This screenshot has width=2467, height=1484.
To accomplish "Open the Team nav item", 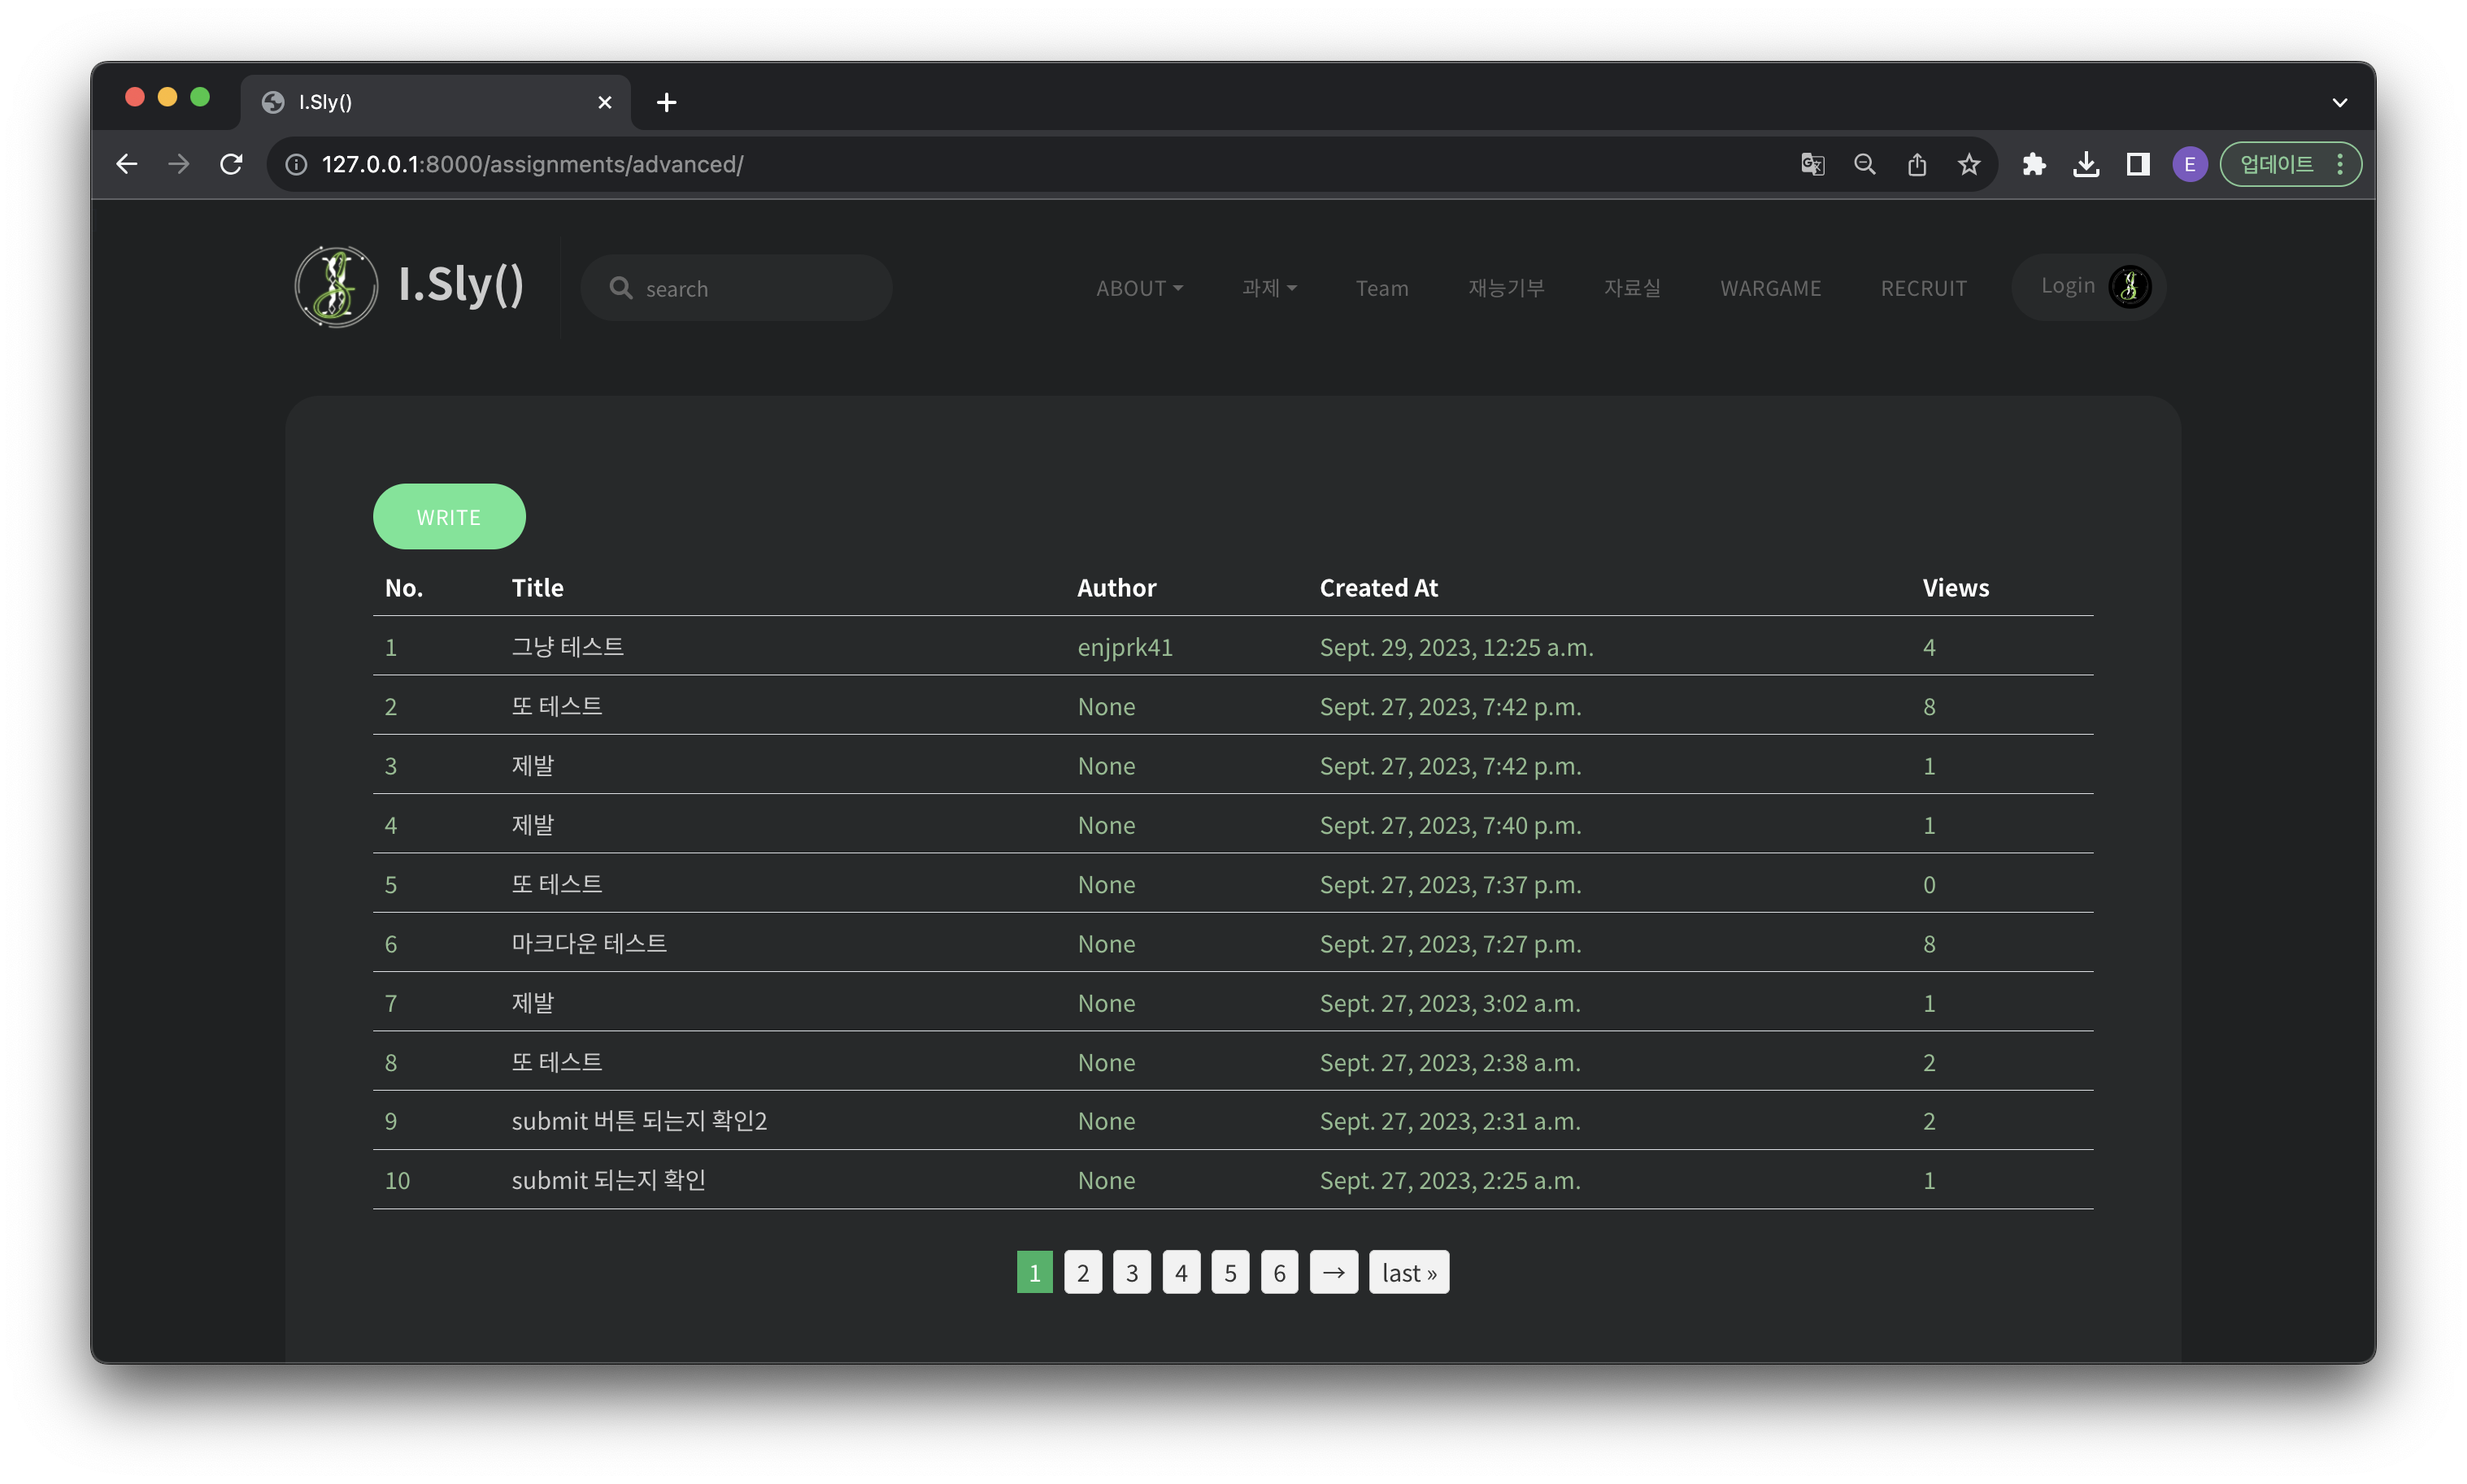I will pos(1381,288).
